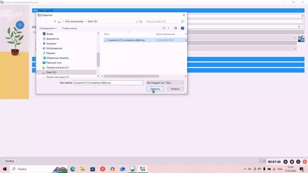Click the navigation tree vertical scrollbar
The width and height of the screenshot is (308, 173).
pos(98,60)
